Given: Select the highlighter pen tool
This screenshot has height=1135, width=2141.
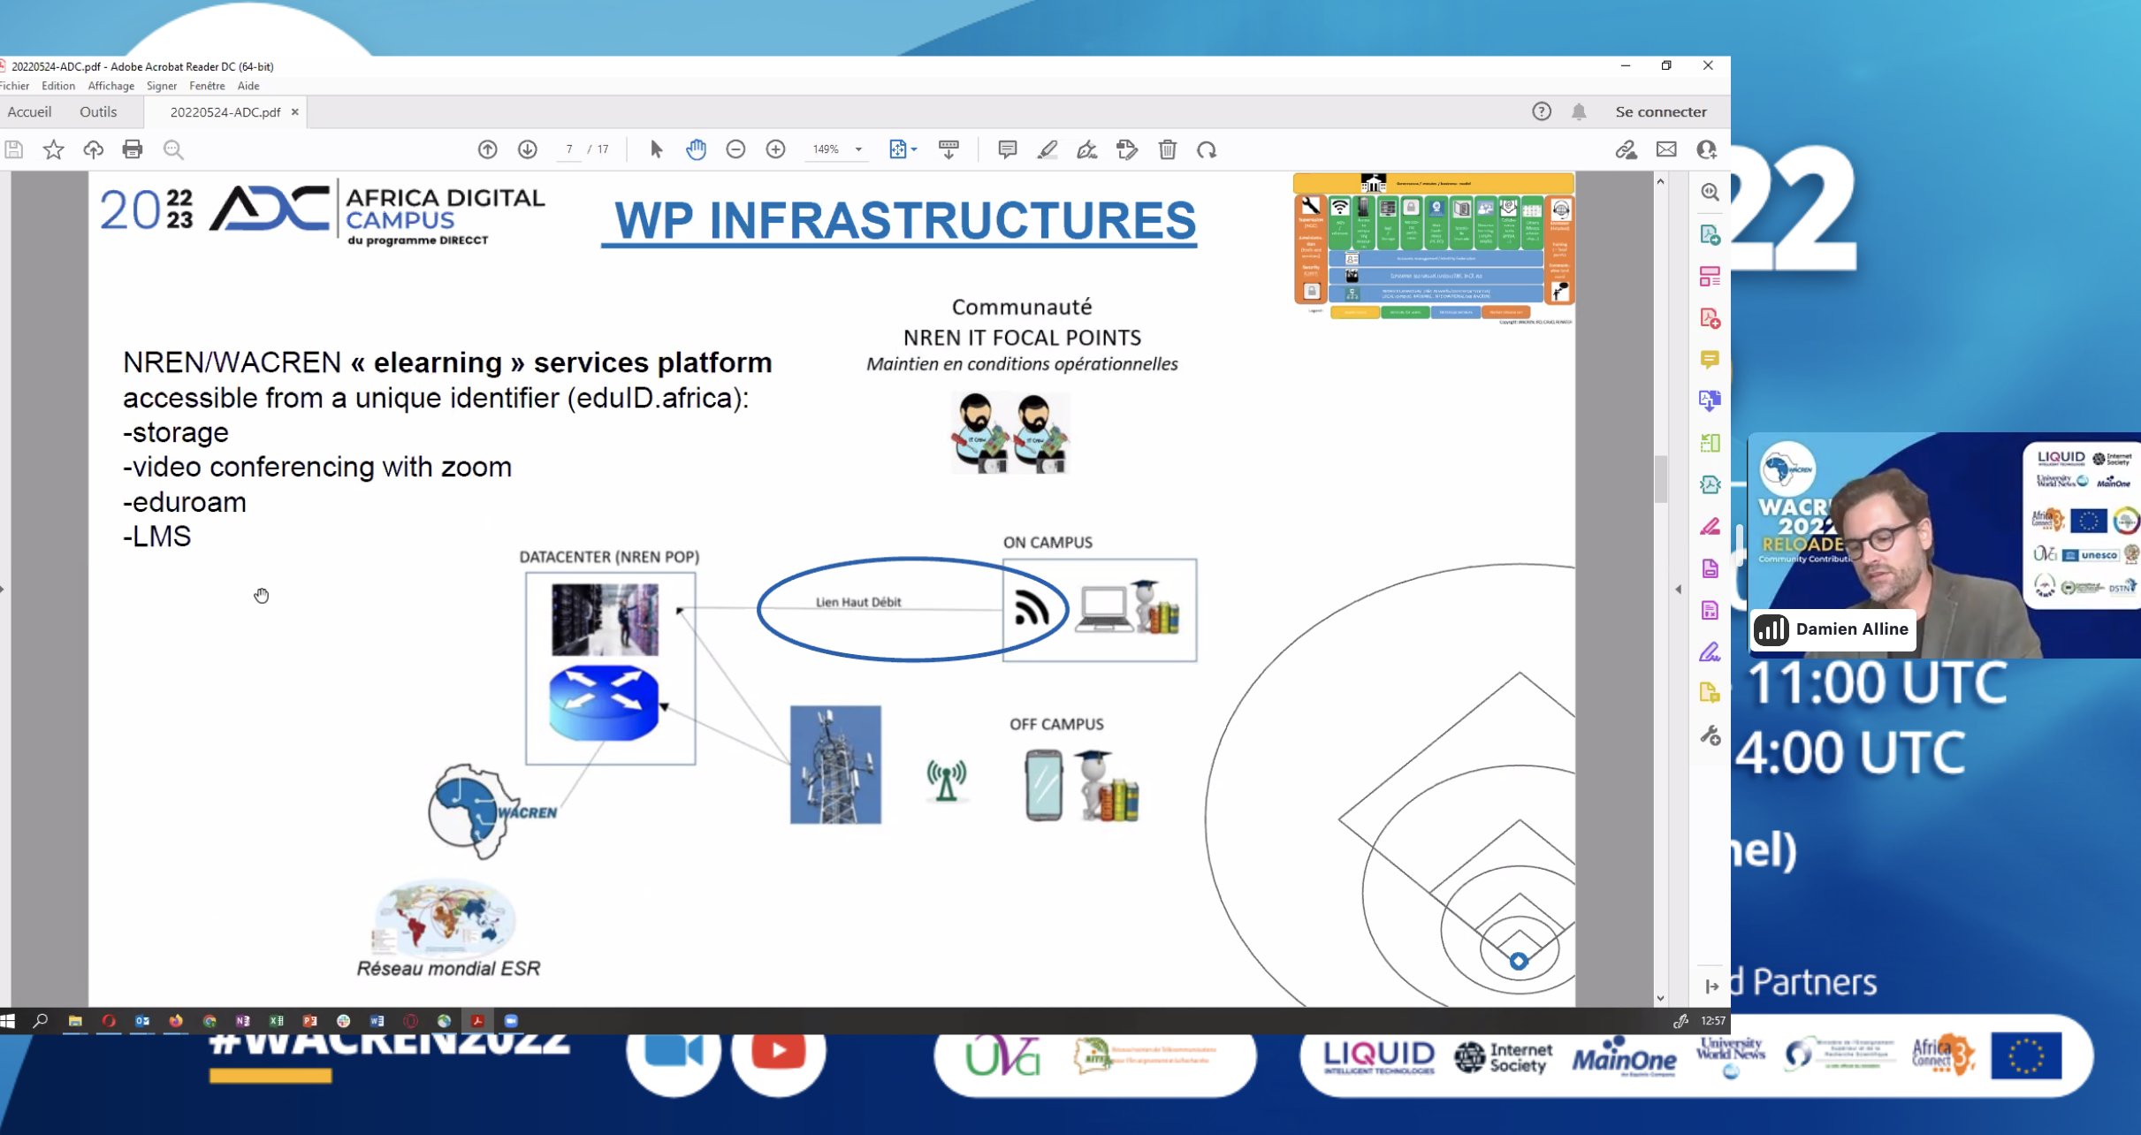Looking at the screenshot, I should click(x=1047, y=149).
